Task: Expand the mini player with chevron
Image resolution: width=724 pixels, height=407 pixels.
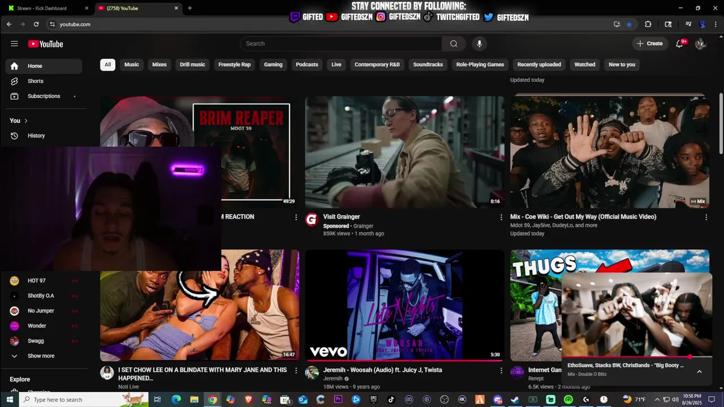Action: point(699,371)
